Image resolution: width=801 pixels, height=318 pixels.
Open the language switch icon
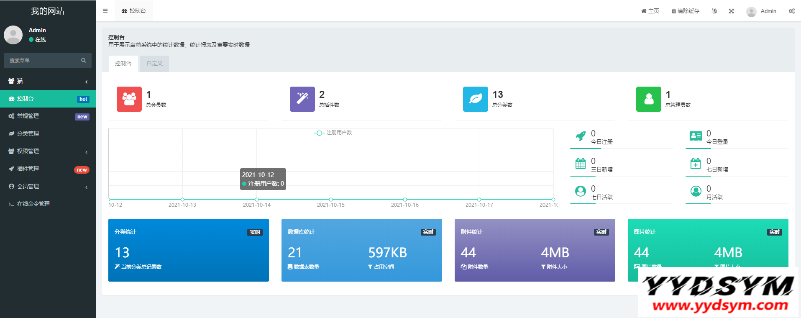point(714,11)
